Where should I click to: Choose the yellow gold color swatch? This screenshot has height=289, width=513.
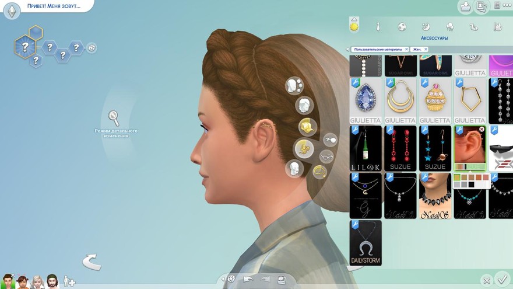457,177
